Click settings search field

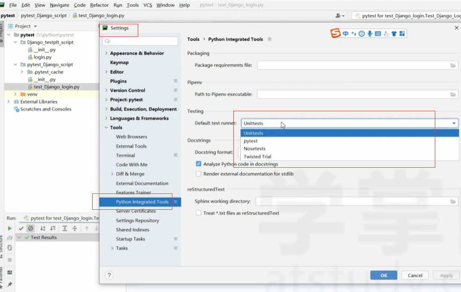(x=141, y=41)
